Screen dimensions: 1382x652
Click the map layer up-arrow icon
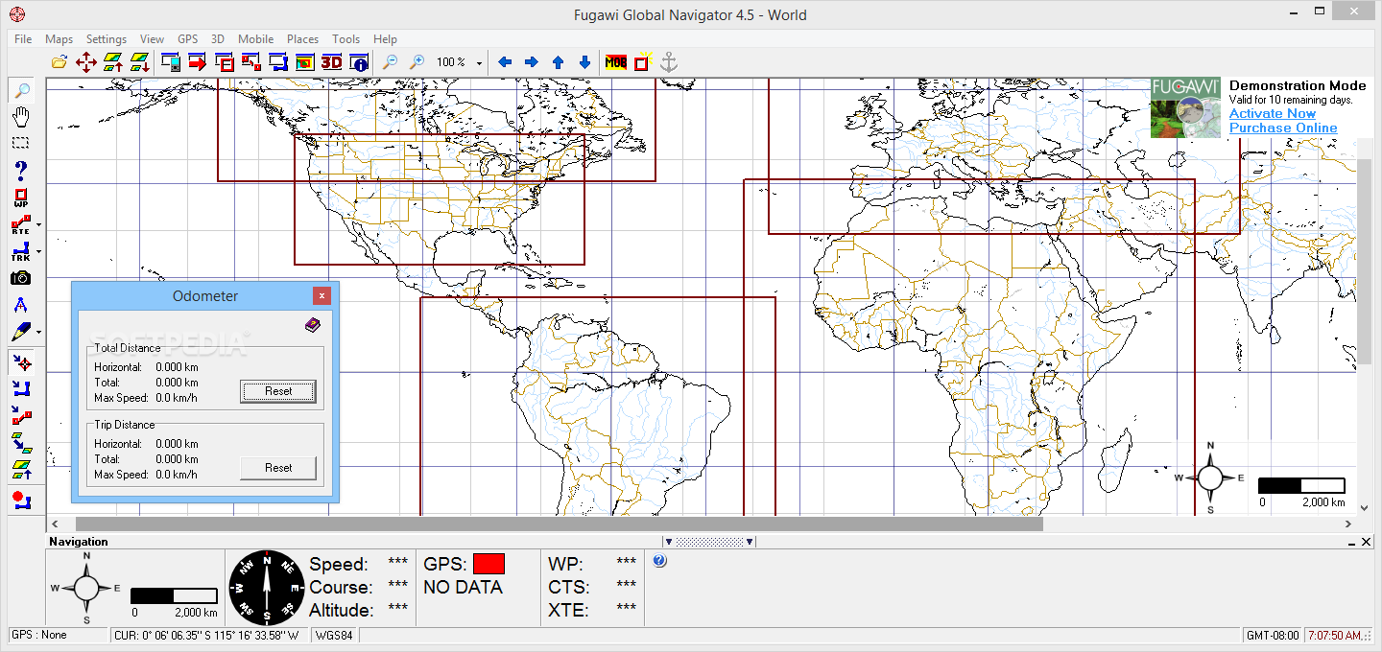[113, 62]
